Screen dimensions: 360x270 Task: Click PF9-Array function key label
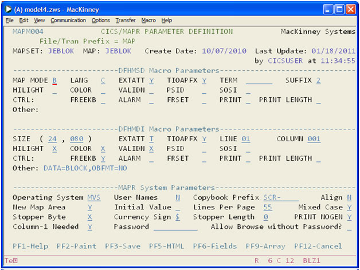[265, 246]
